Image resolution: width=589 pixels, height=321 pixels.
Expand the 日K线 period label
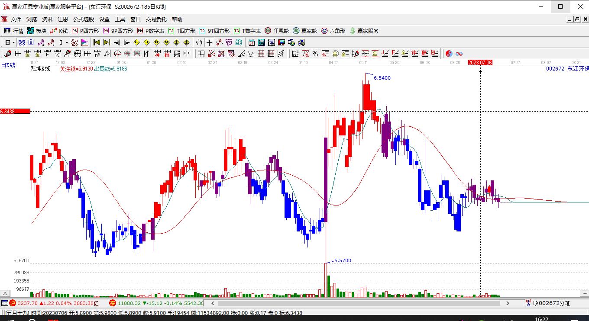pyautogui.click(x=8, y=65)
